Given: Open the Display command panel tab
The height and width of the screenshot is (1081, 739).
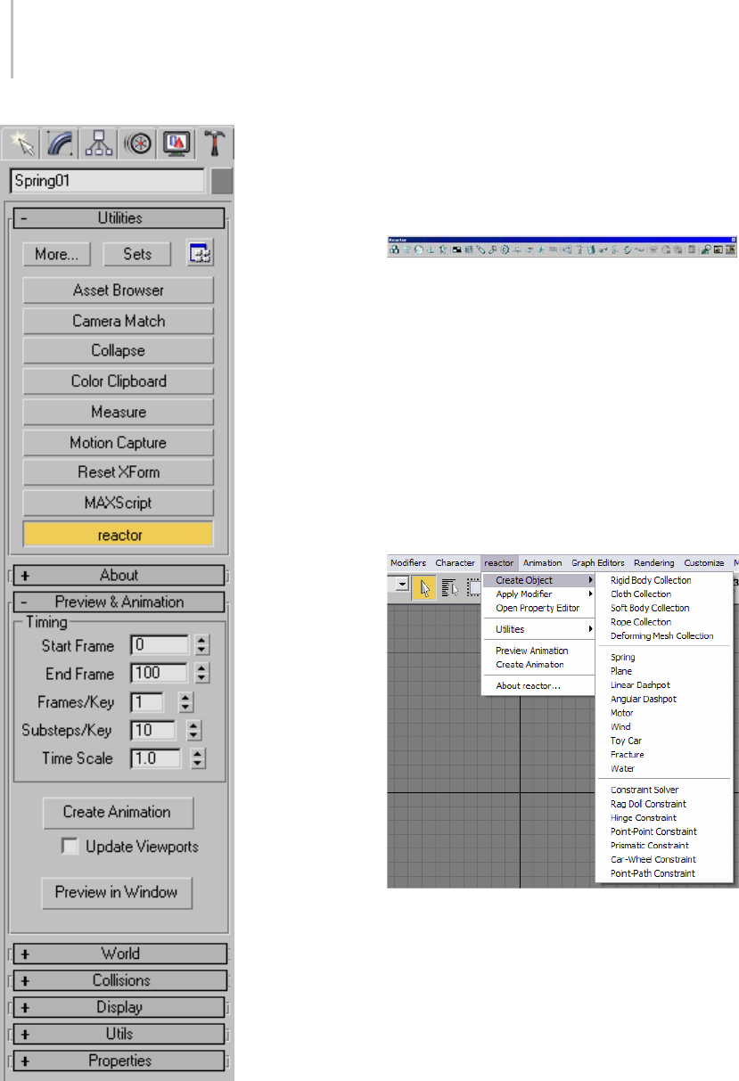Looking at the screenshot, I should tap(176, 143).
